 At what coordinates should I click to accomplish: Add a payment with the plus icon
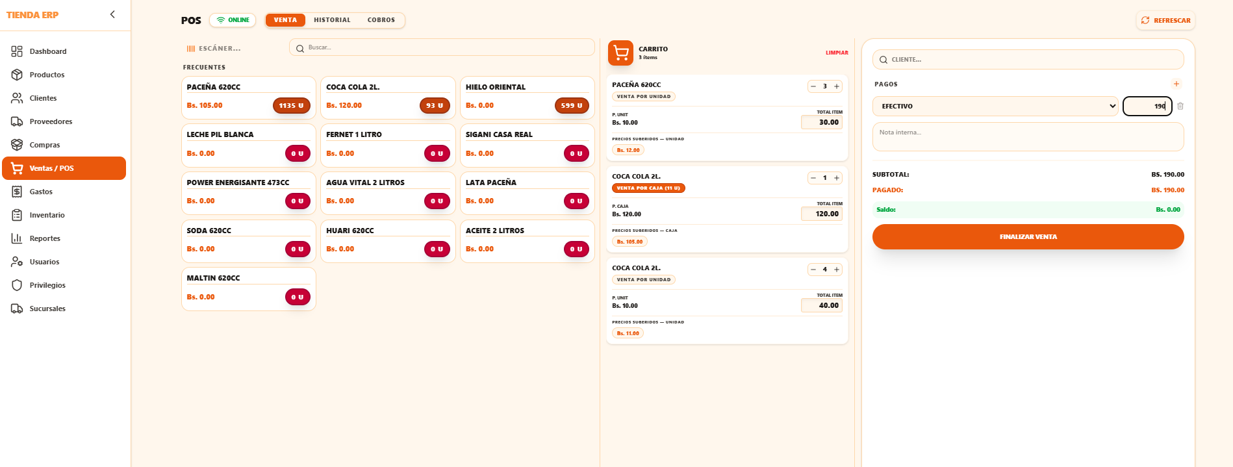tap(1176, 84)
